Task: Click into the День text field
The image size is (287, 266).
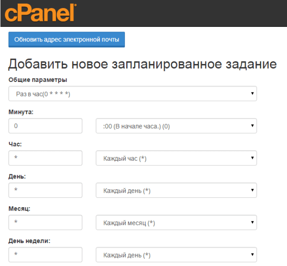Action: [45, 190]
